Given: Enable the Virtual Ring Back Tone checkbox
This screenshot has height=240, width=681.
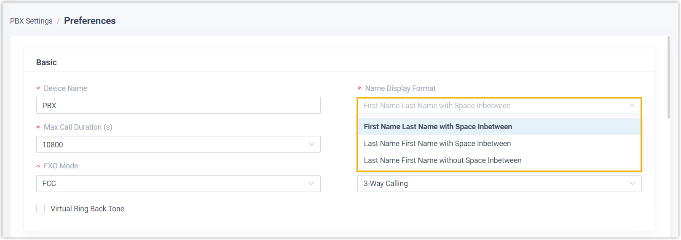Looking at the screenshot, I should (x=40, y=209).
